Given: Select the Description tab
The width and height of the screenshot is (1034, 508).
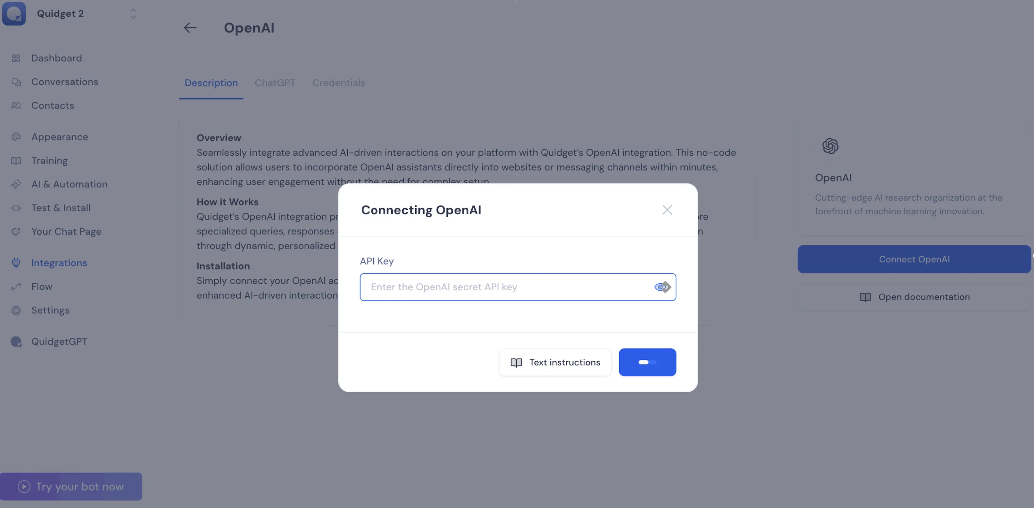Looking at the screenshot, I should [x=211, y=83].
